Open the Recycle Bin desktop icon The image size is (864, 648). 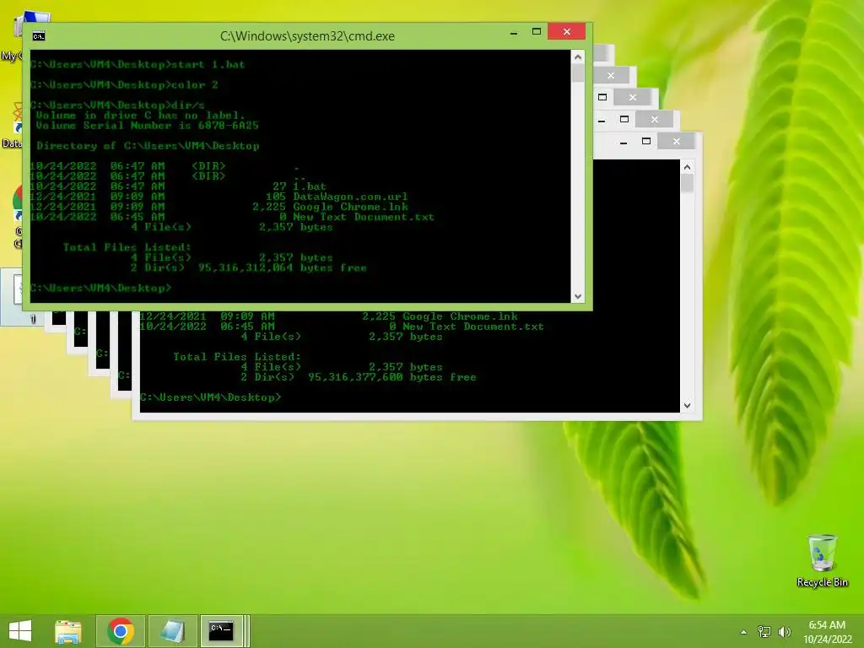pyautogui.click(x=822, y=560)
